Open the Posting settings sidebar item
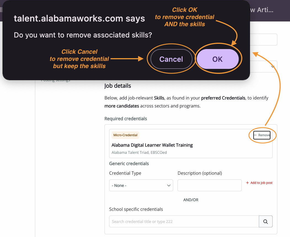This screenshot has width=290, height=237. tap(55, 80)
